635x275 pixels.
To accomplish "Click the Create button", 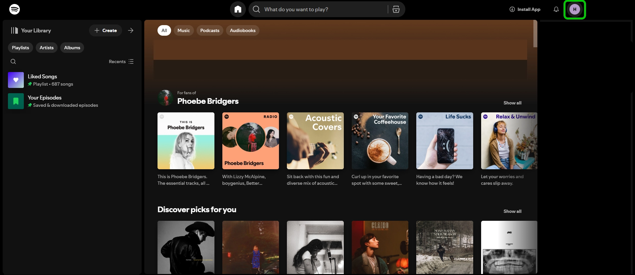I will point(106,30).
